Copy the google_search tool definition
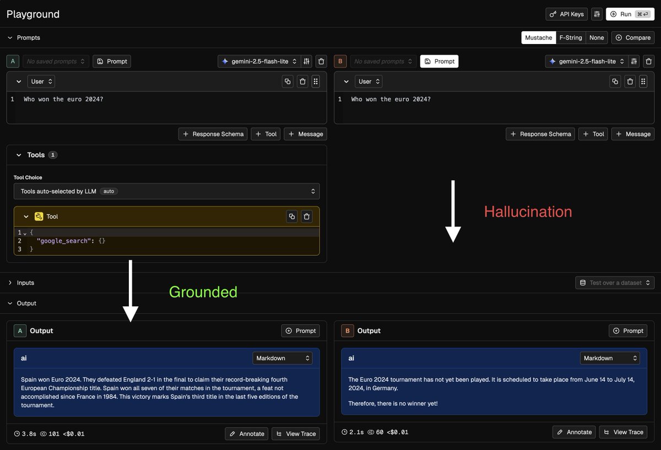Screen dimensions: 661x450 [x=292, y=216]
